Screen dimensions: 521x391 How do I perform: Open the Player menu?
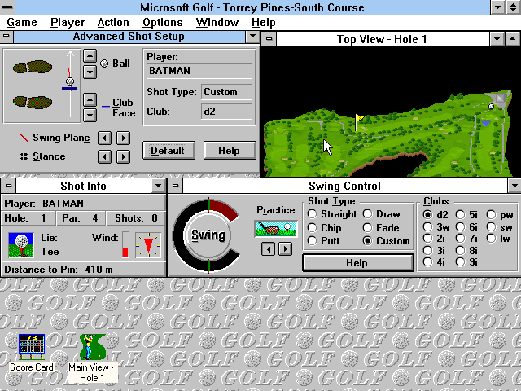click(68, 23)
